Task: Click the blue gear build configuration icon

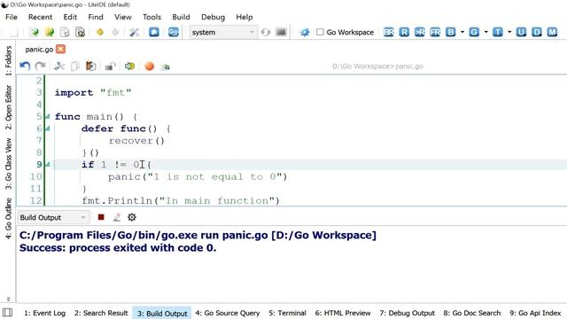Action: (305, 32)
